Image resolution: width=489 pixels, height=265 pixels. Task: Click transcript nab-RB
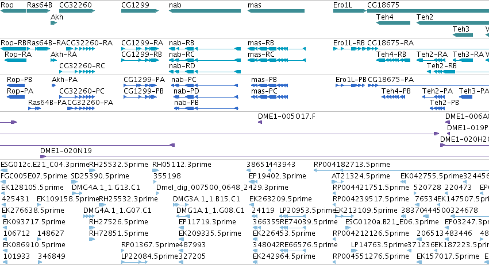click(x=182, y=43)
